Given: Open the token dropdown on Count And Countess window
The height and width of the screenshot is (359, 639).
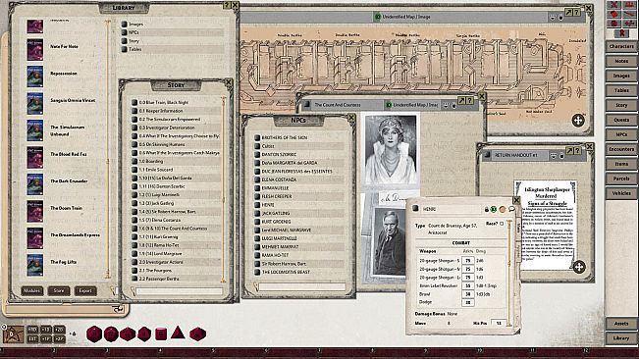Looking at the screenshot, I should (446, 105).
